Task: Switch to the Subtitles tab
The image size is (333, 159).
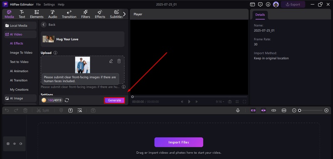Action: 116,15
